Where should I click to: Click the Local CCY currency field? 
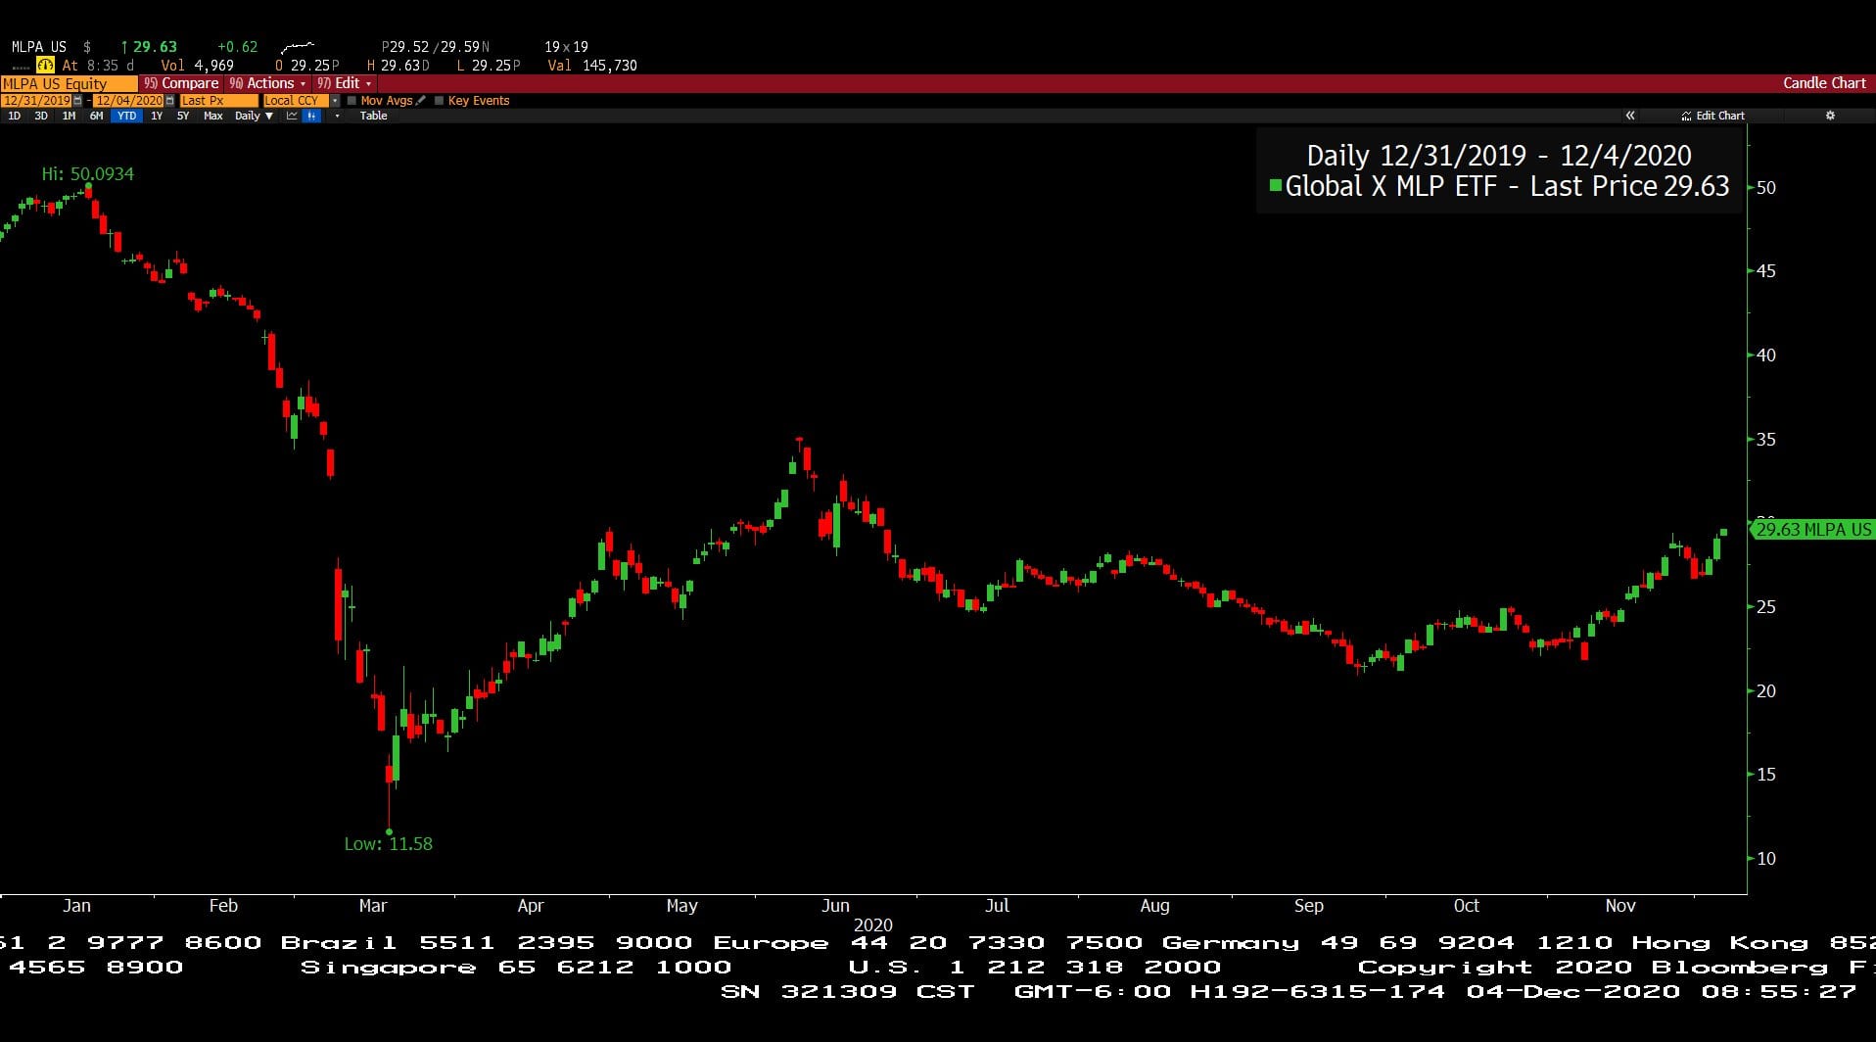(x=296, y=101)
